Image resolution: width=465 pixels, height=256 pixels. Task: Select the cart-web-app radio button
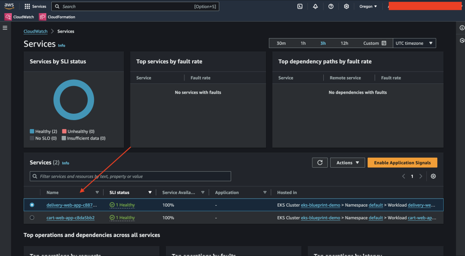(x=32, y=217)
